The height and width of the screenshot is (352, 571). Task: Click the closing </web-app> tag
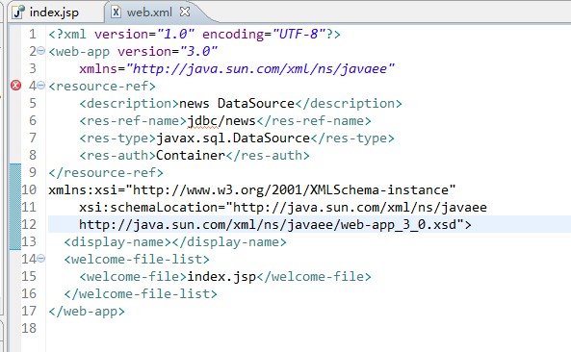click(87, 312)
